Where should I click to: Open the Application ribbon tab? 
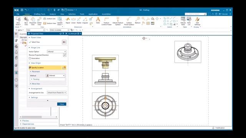pos(93,14)
